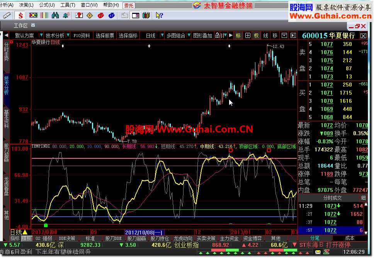Switch to the 龙虎动向 indicator tab
The image size is (374, 258).
183,238
